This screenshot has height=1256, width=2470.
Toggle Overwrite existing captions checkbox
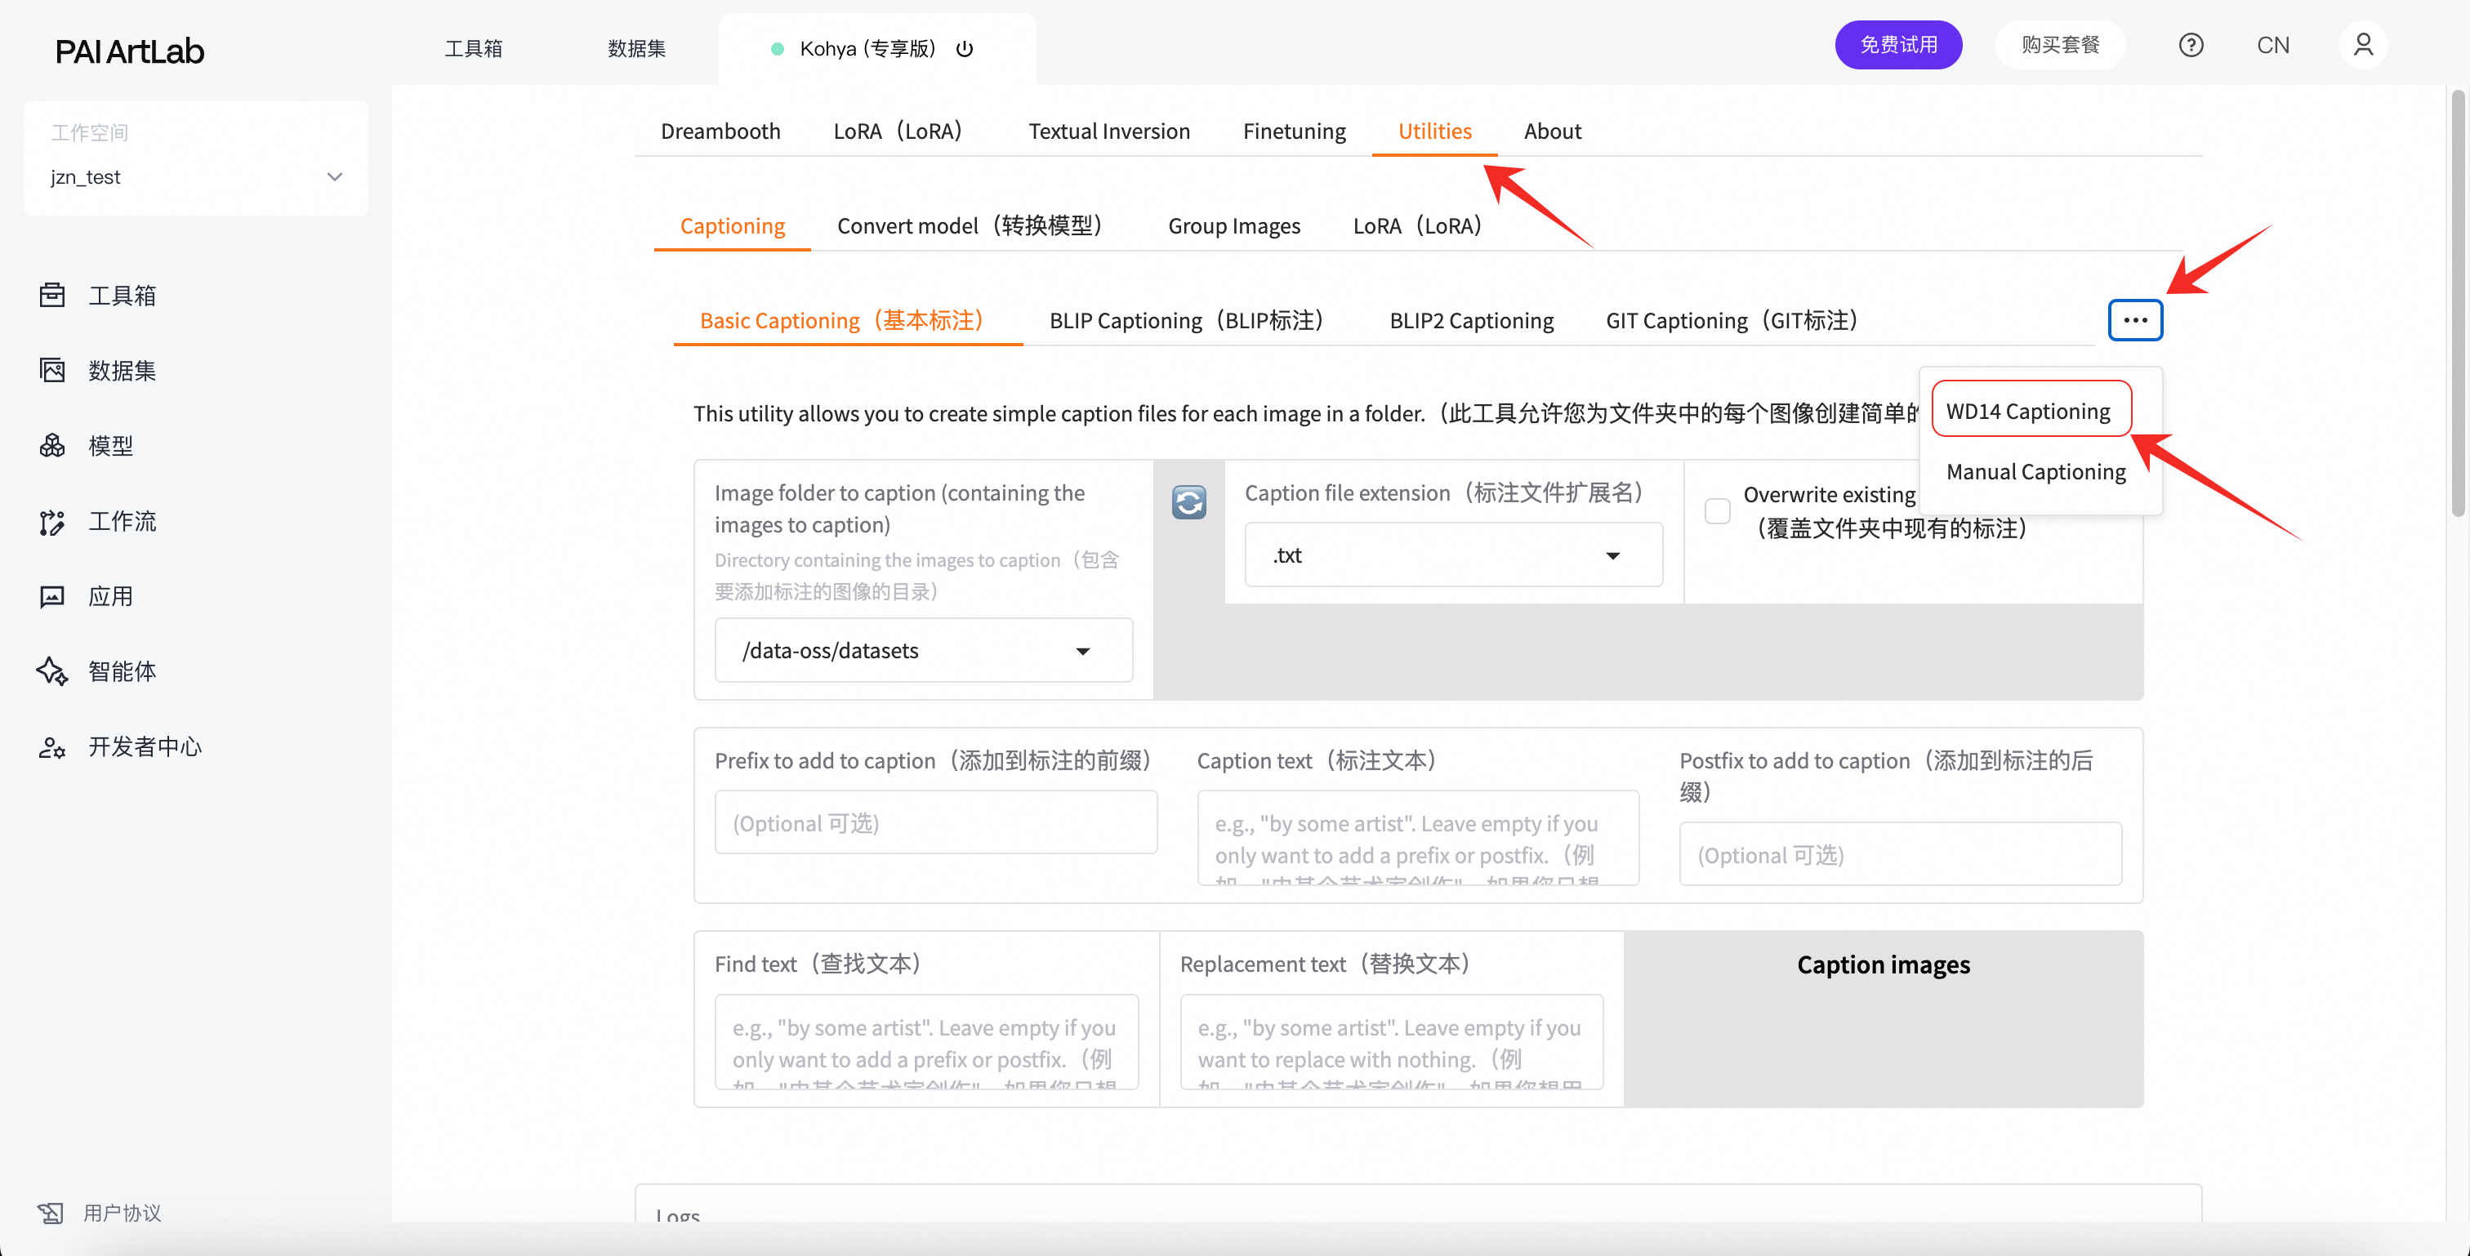pos(1717,511)
